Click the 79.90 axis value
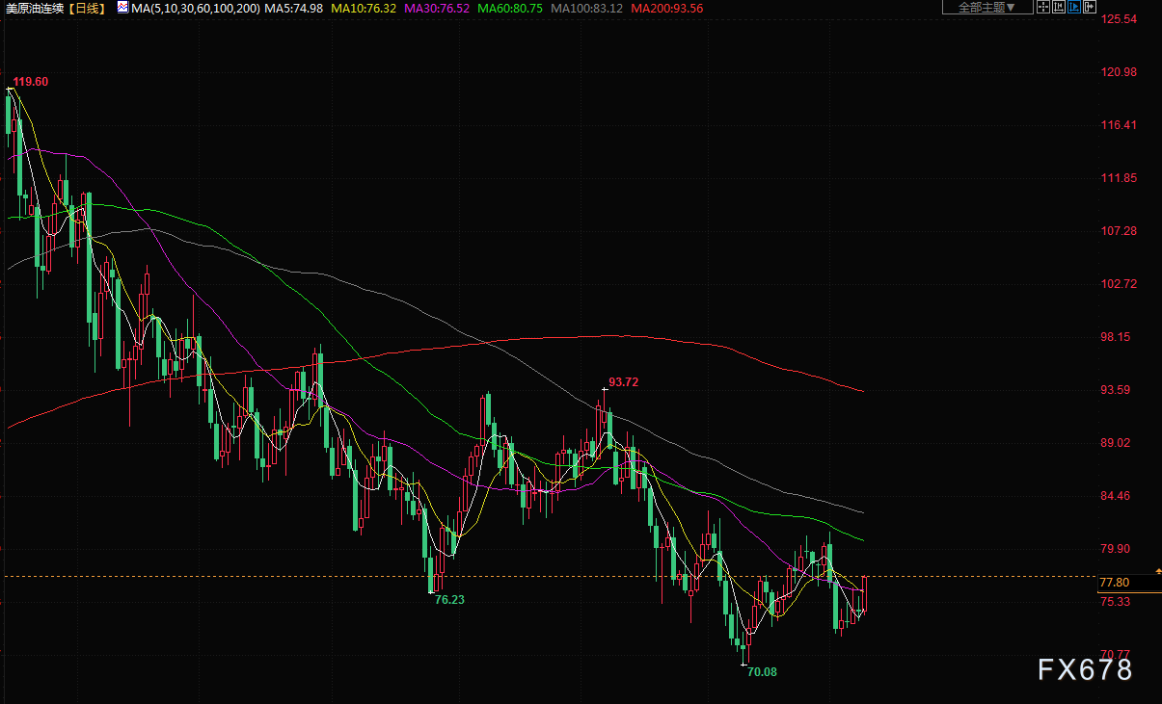Image resolution: width=1162 pixels, height=704 pixels. point(1116,549)
